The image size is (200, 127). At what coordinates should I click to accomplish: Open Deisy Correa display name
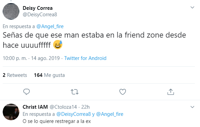pyautogui.click(x=38, y=8)
